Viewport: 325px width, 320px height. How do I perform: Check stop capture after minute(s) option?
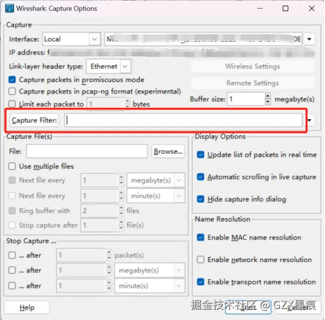pyautogui.click(x=12, y=286)
